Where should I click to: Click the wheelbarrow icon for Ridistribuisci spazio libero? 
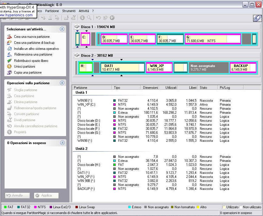pyautogui.click(x=9, y=61)
